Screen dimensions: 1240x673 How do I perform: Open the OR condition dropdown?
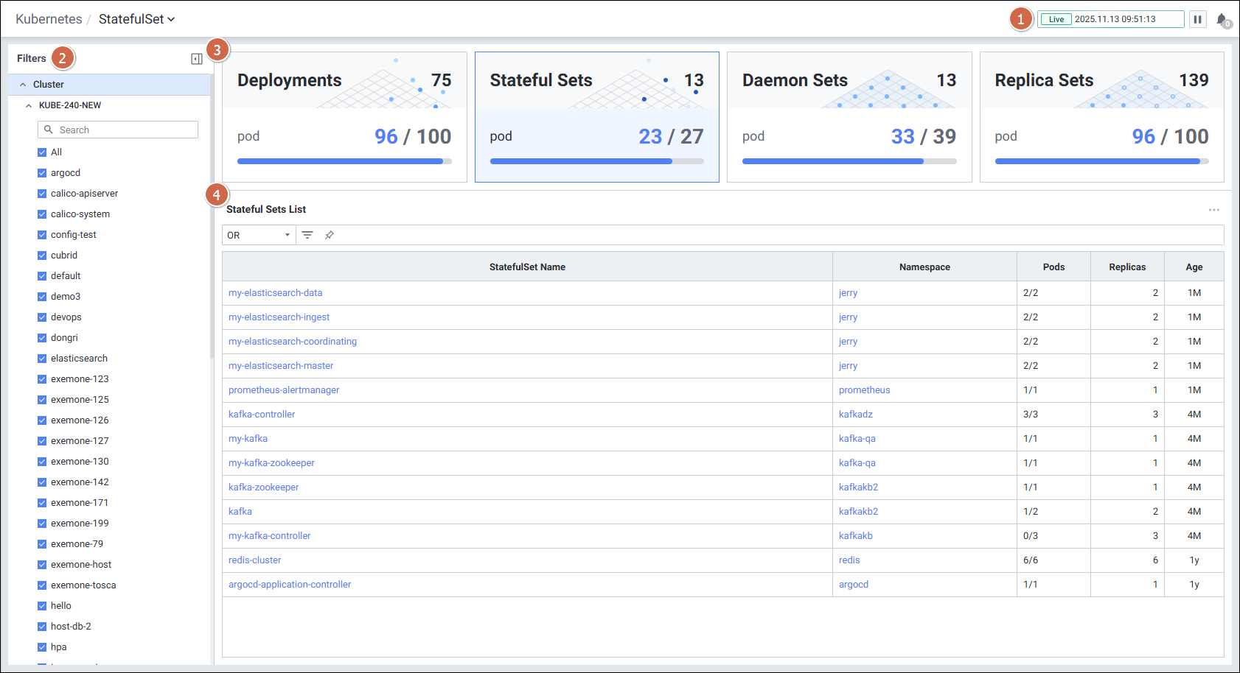259,235
